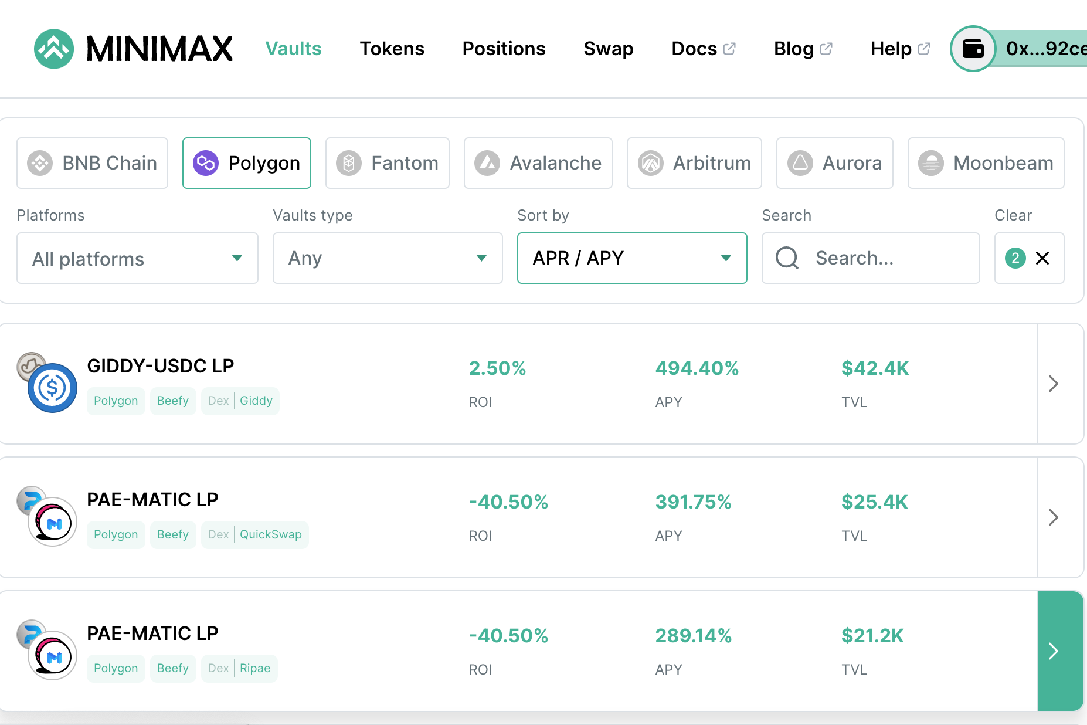
Task: Enable the BNB Chain filter
Action: pyautogui.click(x=93, y=163)
